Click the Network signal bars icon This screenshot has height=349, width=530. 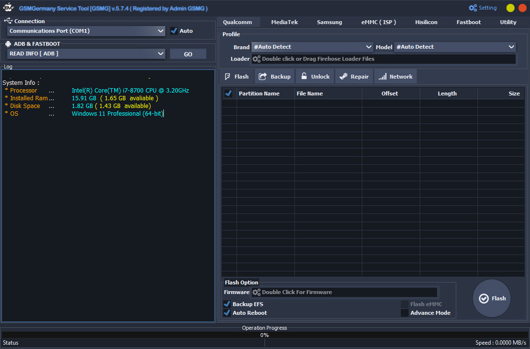[382, 77]
